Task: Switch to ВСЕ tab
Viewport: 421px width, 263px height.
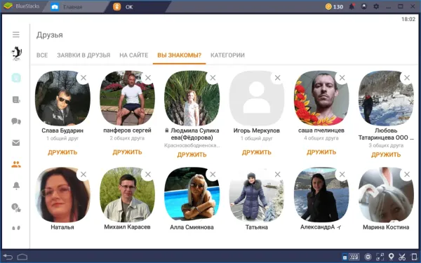Action: tap(42, 55)
